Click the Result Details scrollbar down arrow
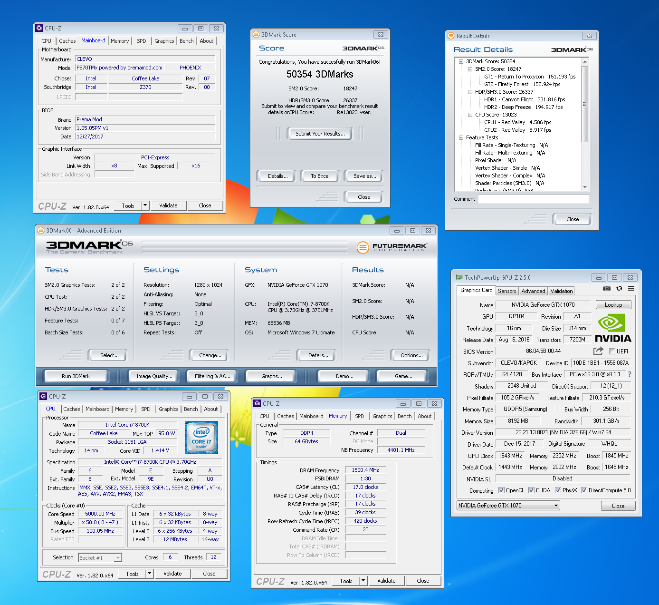The image size is (659, 605). pos(585,187)
